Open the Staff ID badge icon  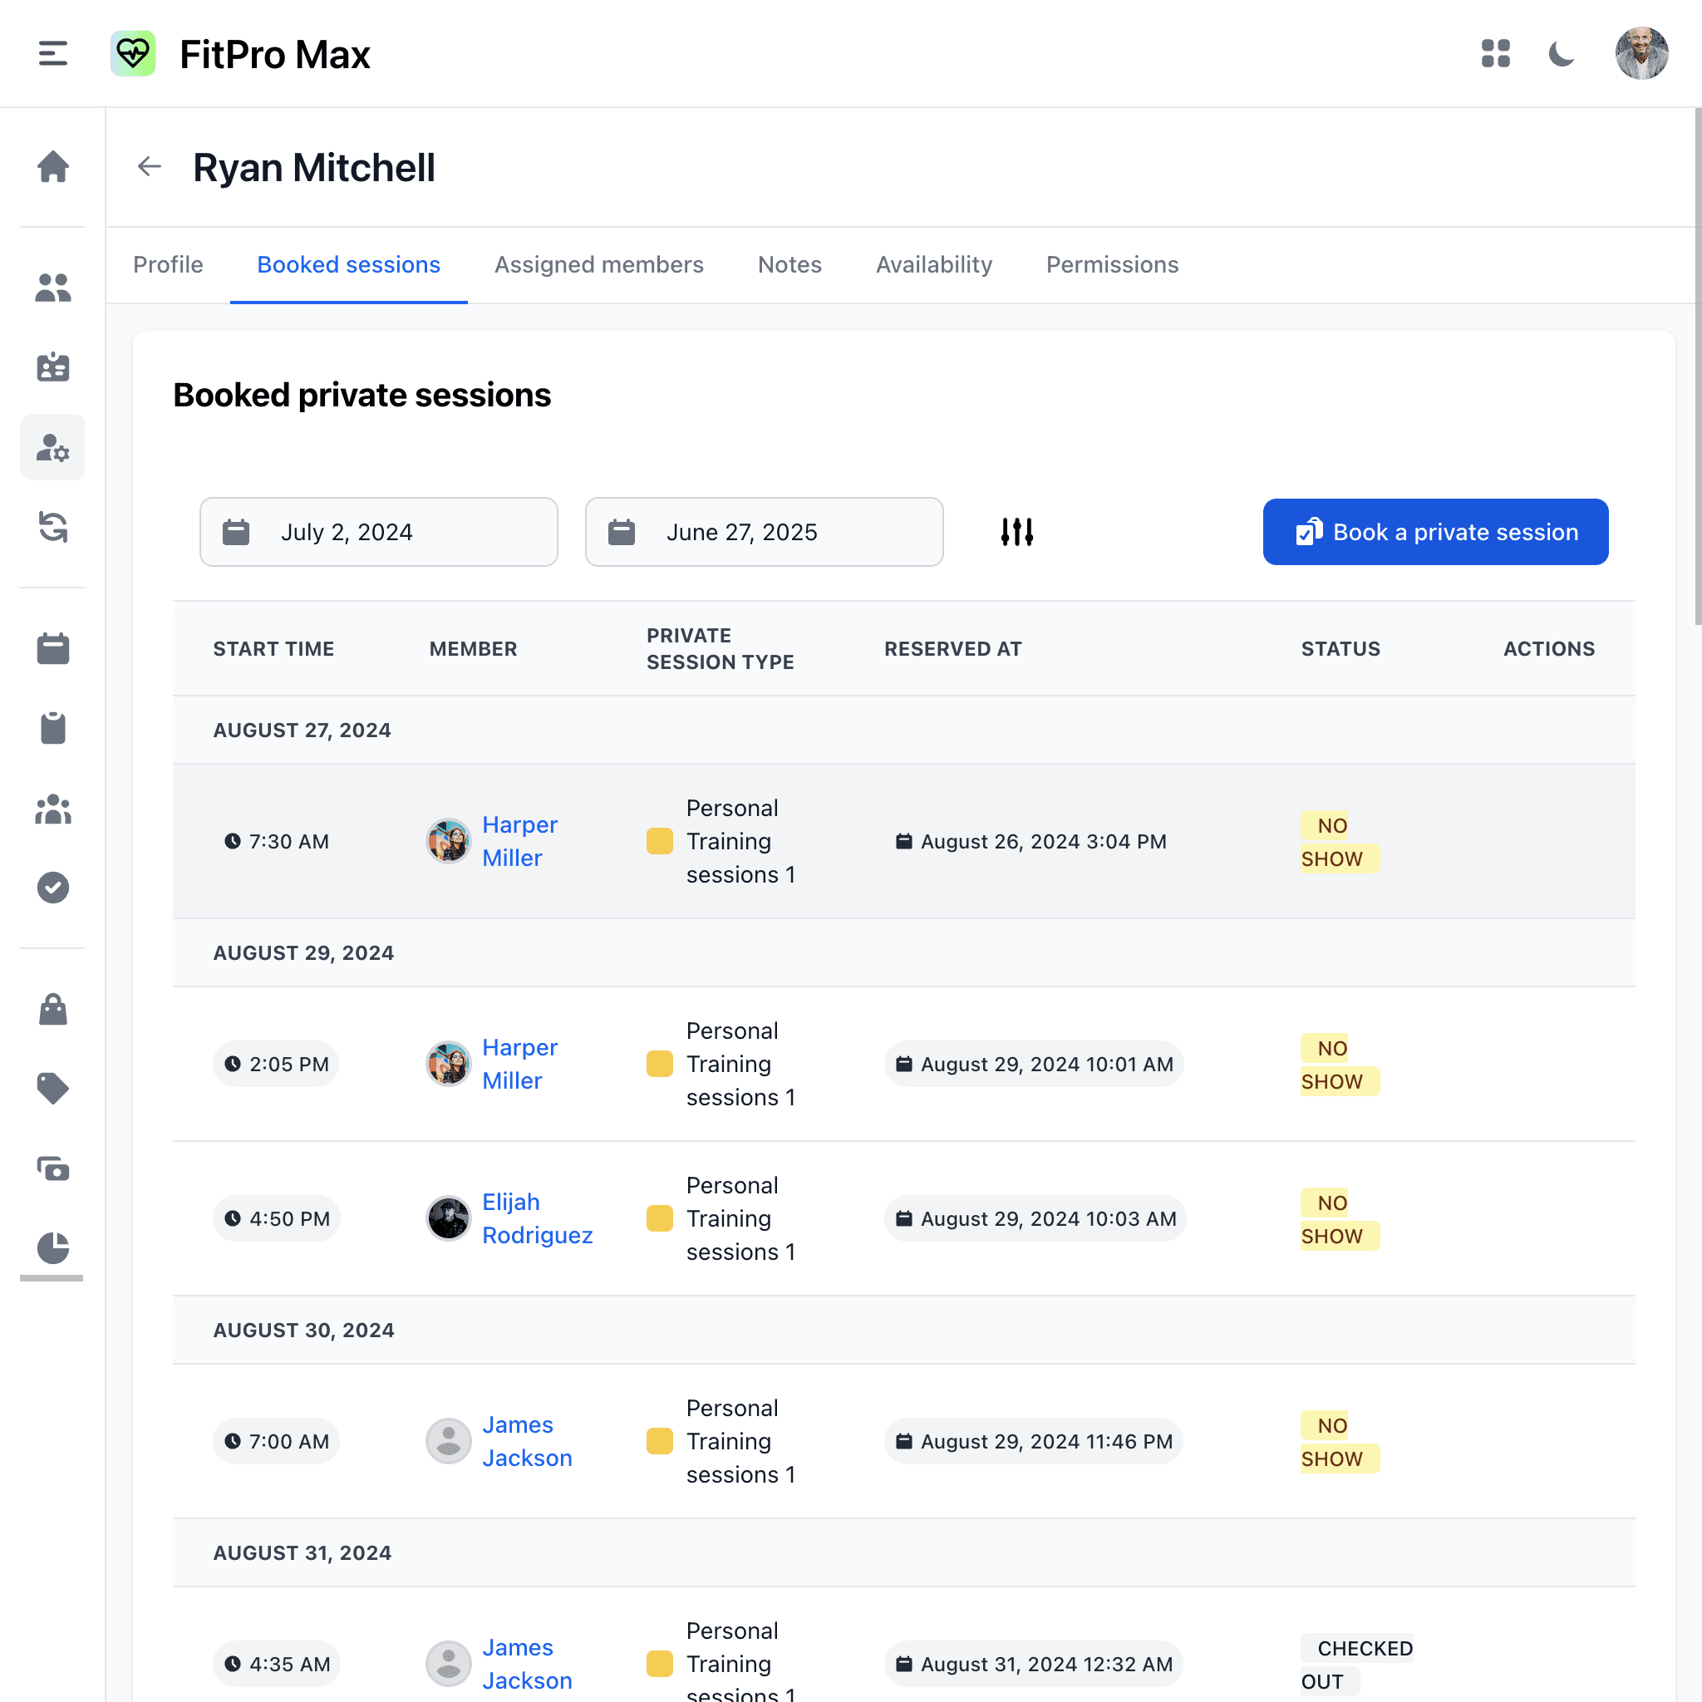point(53,367)
